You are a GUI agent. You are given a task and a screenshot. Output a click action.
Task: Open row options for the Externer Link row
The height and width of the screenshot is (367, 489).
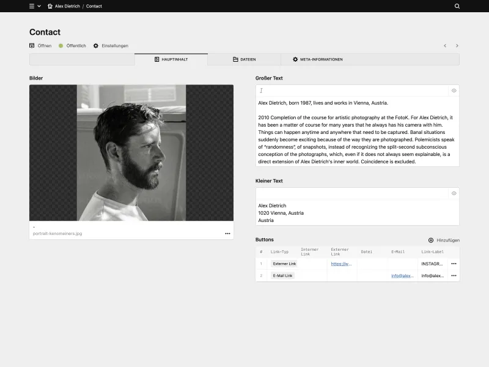pos(454,264)
